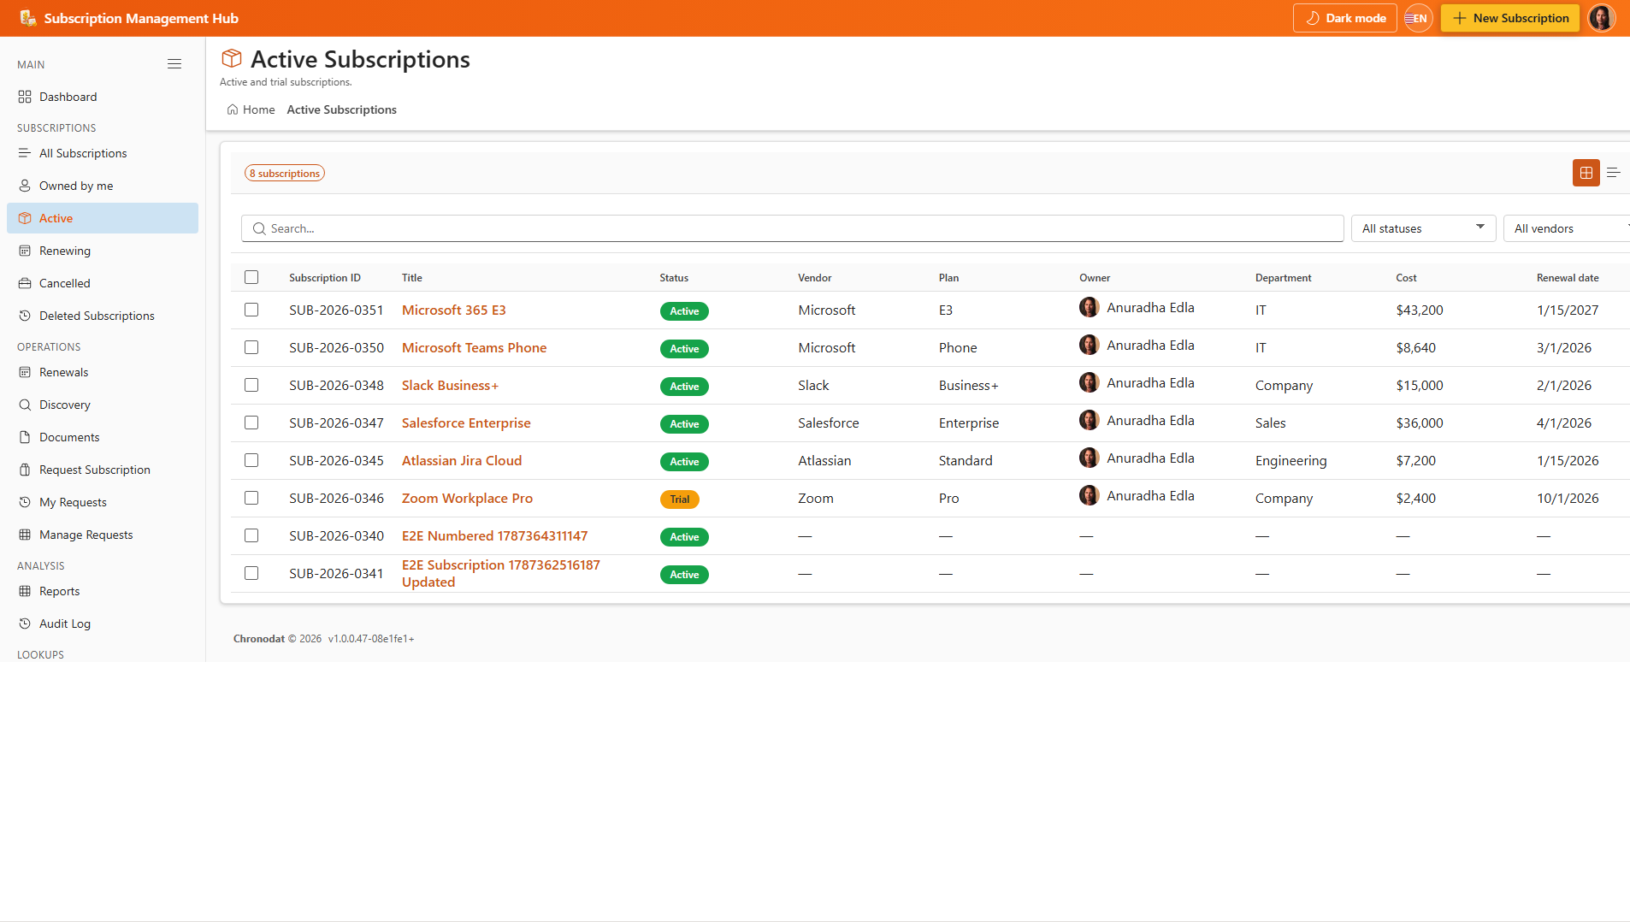Viewport: 1630px width, 922px height.
Task: Click the Owned by me person icon
Action: click(25, 186)
